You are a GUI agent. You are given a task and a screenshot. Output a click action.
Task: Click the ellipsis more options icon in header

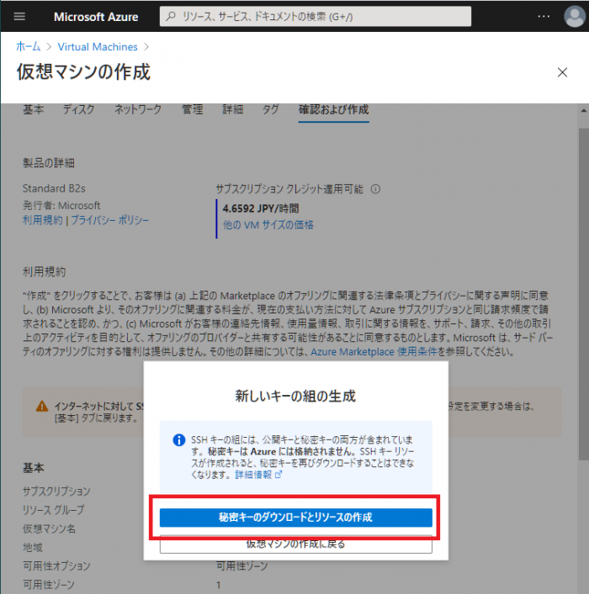point(542,17)
